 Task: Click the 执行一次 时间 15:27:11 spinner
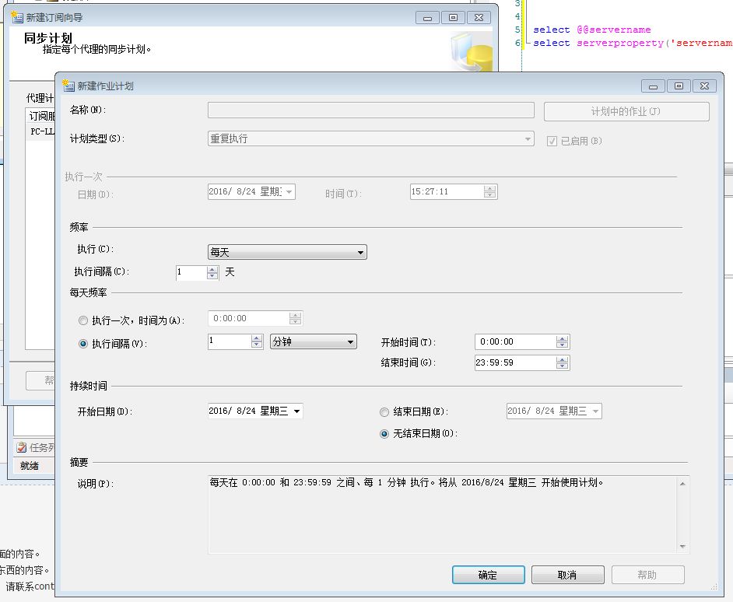pyautogui.click(x=489, y=191)
